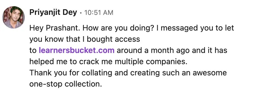Image resolution: width=275 pixels, height=102 pixels.
Task: Click the dot separator before the timestamp
Action: coord(81,13)
